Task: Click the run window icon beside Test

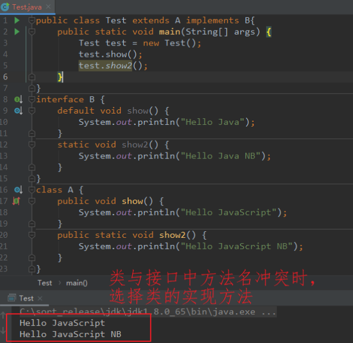Action: pyautogui.click(x=12, y=298)
